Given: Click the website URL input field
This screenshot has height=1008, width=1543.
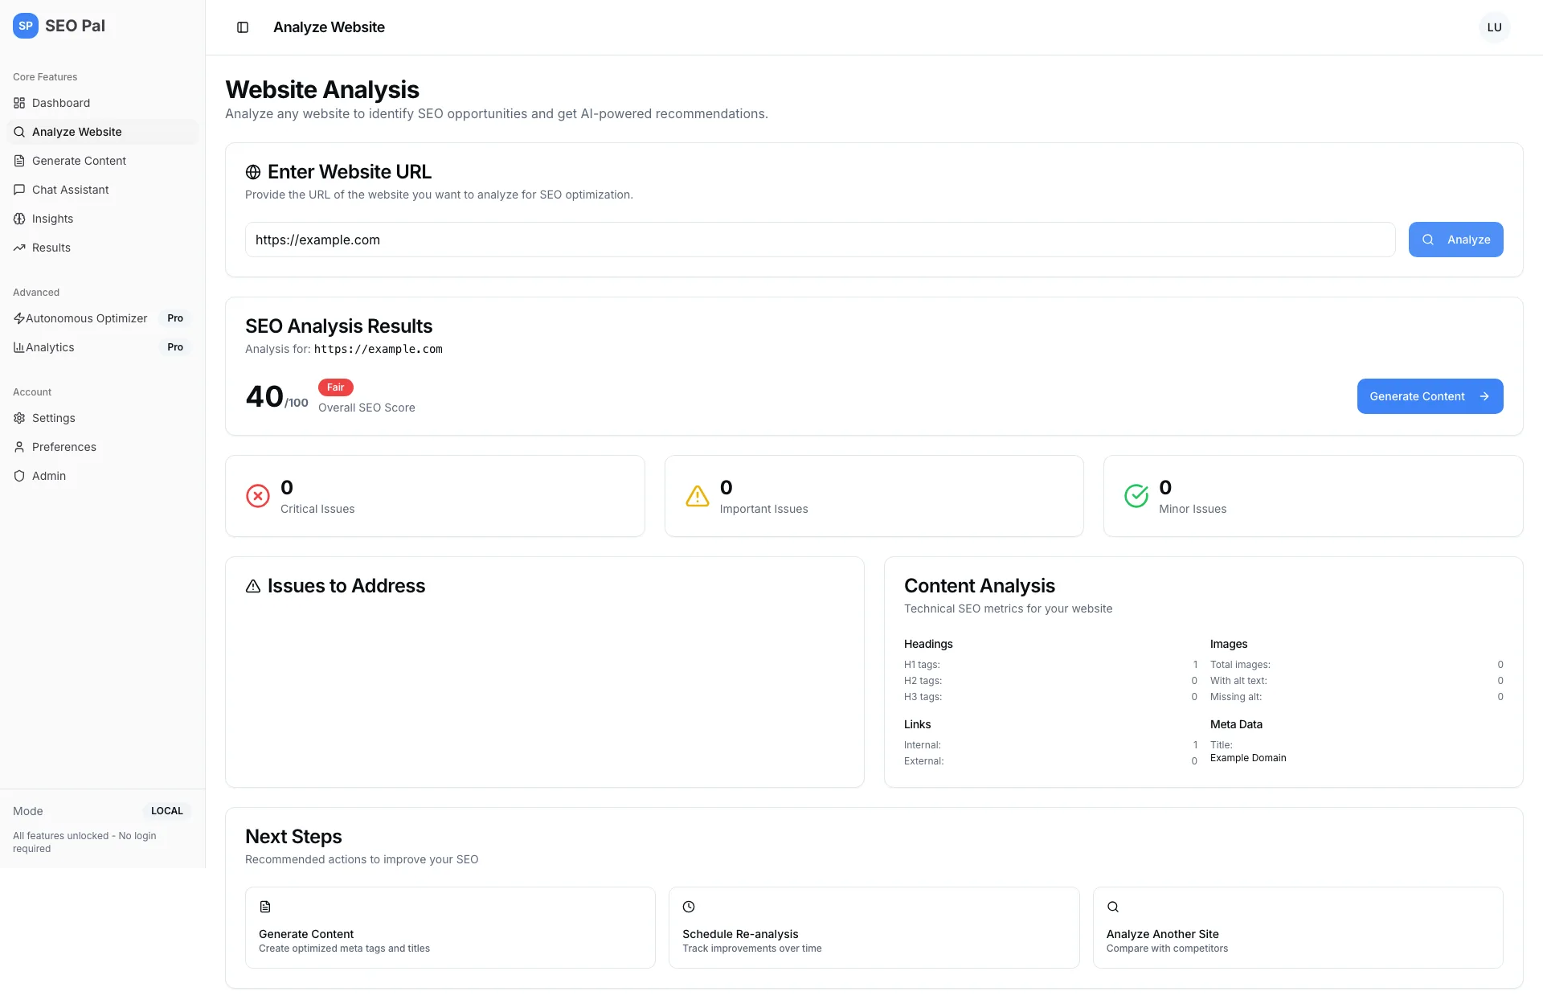Looking at the screenshot, I should coord(820,240).
